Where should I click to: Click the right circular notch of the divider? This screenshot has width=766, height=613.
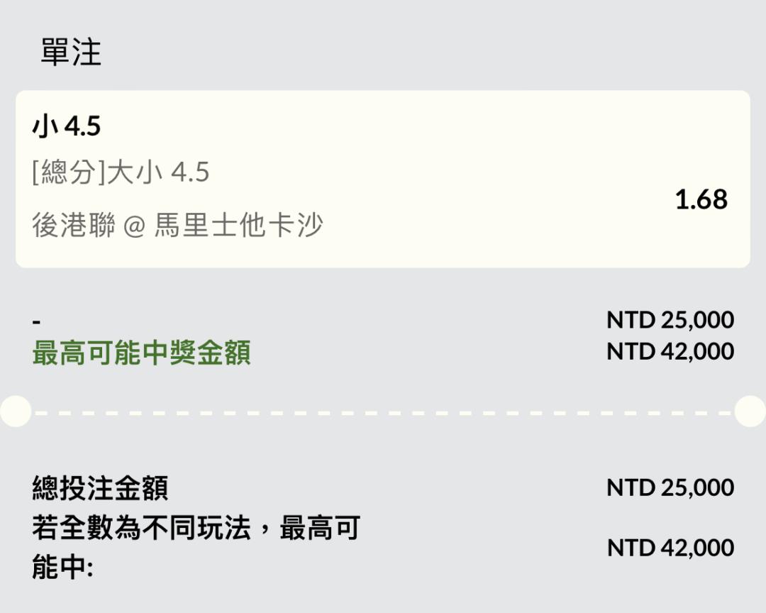pos(750,412)
